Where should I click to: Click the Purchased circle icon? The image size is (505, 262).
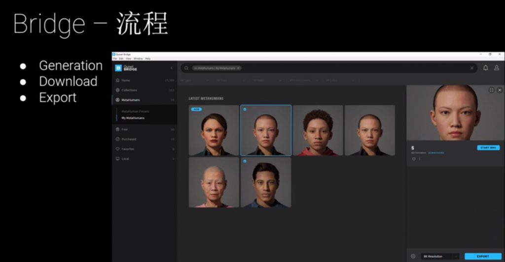pos(117,139)
